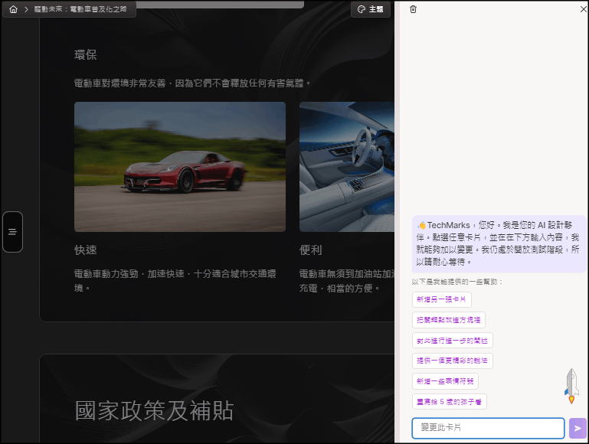Click the 對此進行進一步的闡述 suggestion
This screenshot has height=444, width=589.
coord(452,341)
